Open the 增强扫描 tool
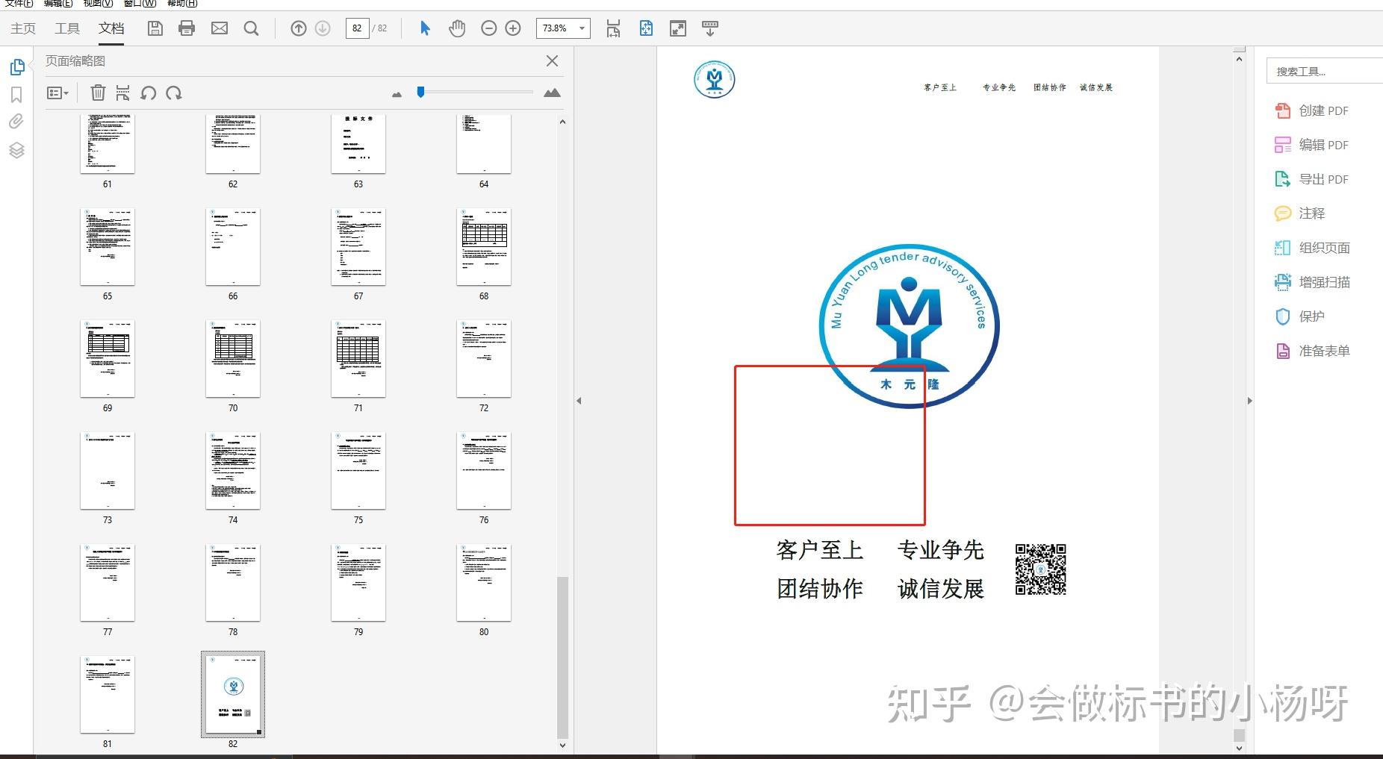This screenshot has height=759, width=1383. click(x=1312, y=282)
